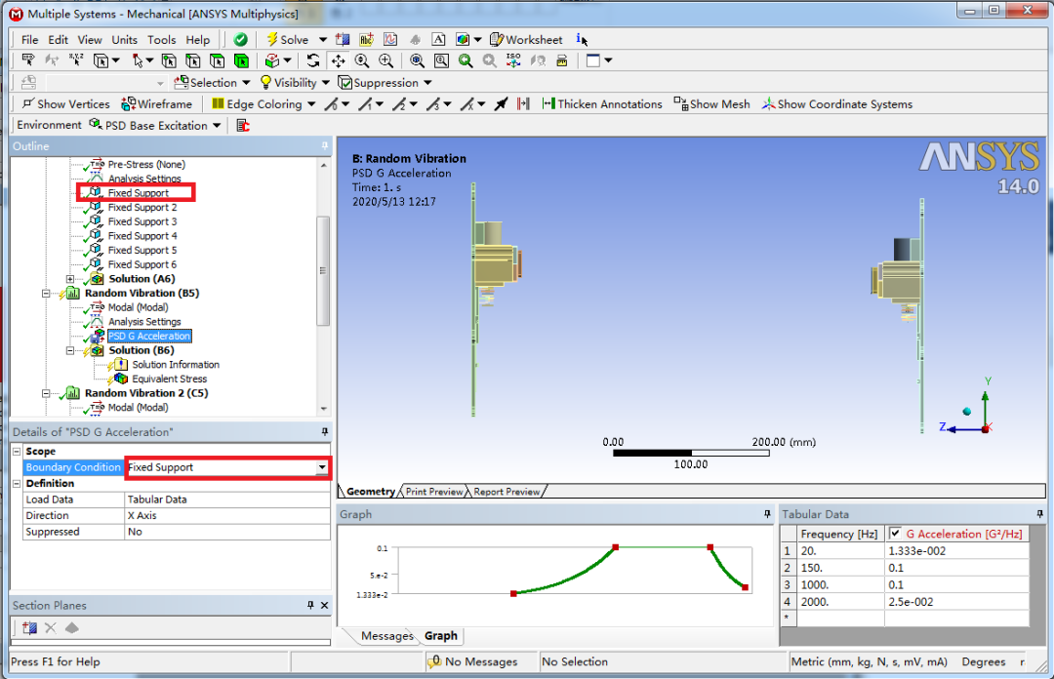Viewport: 1054px width, 679px height.
Task: Switch to the Report Preview tab
Action: point(507,492)
